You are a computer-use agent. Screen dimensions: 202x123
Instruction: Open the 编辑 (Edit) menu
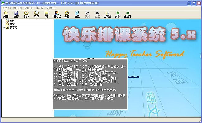click(x=17, y=8)
